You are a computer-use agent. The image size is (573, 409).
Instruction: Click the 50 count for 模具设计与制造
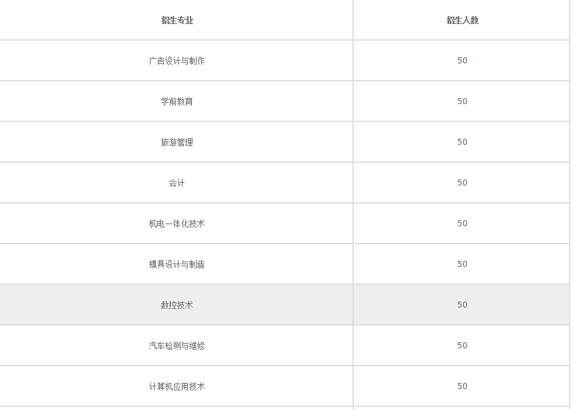tap(462, 264)
